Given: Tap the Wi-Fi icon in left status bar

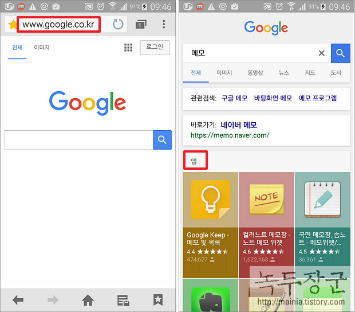Looking at the screenshot, I should [112, 6].
